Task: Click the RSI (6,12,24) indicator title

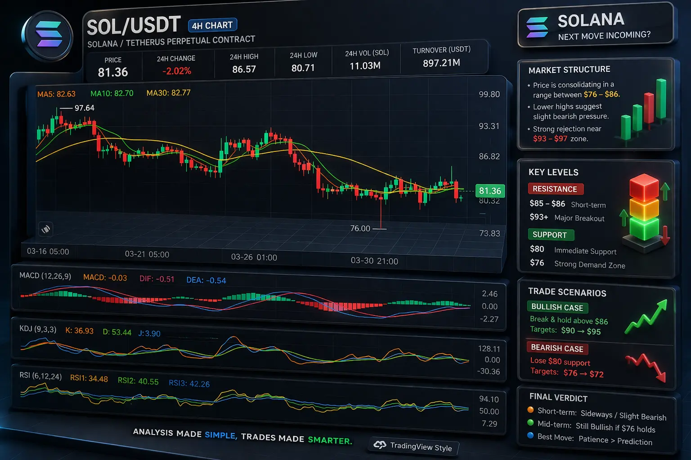Action: click(x=40, y=376)
